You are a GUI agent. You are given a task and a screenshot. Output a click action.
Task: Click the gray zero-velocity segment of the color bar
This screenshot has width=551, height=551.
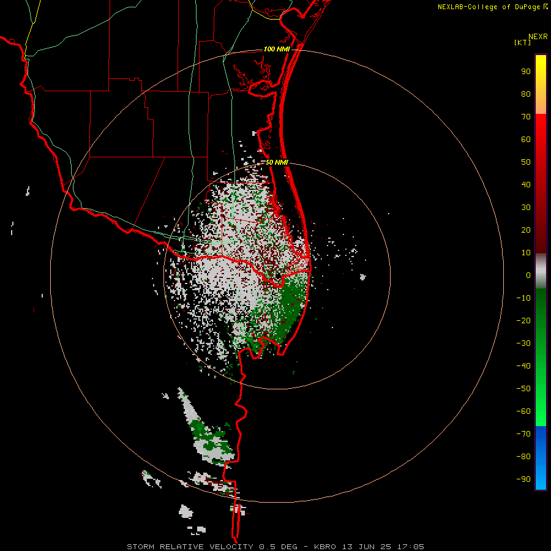pos(541,271)
